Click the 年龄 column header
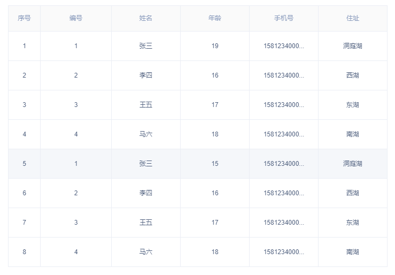This screenshot has width=395, height=275. 215,18
